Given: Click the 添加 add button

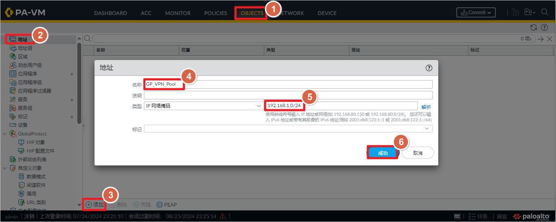Looking at the screenshot, I should click(95, 205).
